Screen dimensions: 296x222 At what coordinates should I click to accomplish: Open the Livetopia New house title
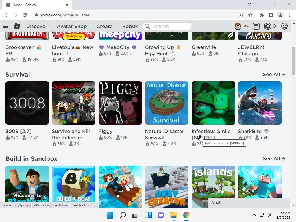[x=73, y=50]
